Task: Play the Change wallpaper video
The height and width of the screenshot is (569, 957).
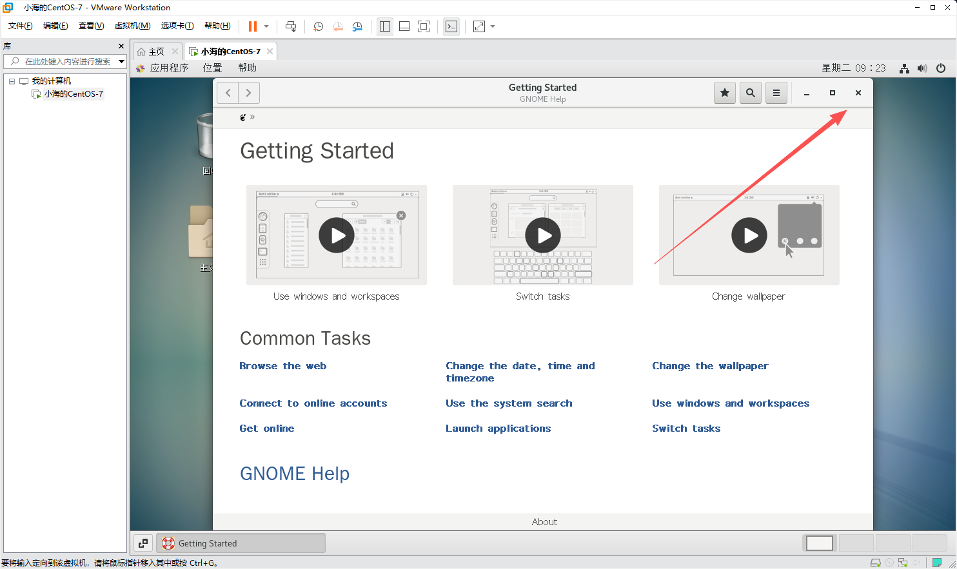Action: (x=749, y=235)
